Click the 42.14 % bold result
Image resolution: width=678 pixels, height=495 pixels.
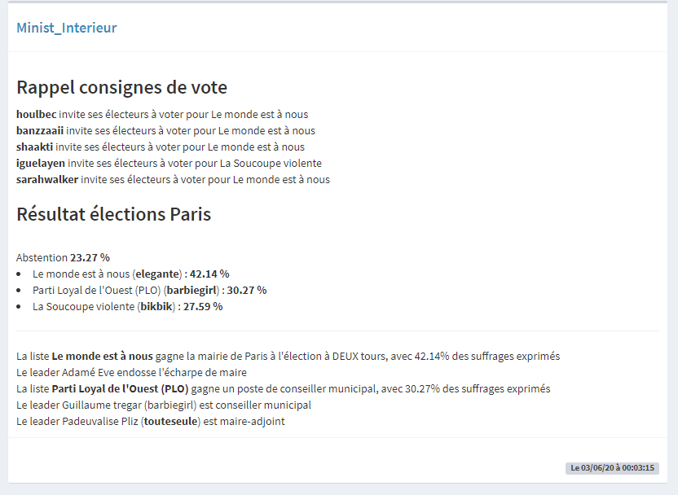coord(209,274)
